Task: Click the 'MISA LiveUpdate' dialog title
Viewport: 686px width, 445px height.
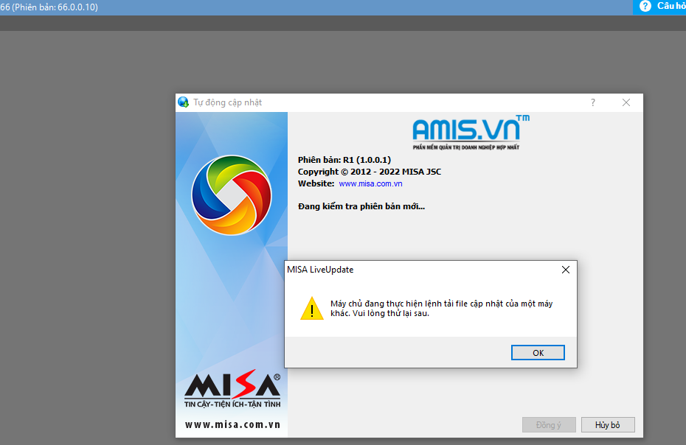Action: tap(320, 270)
